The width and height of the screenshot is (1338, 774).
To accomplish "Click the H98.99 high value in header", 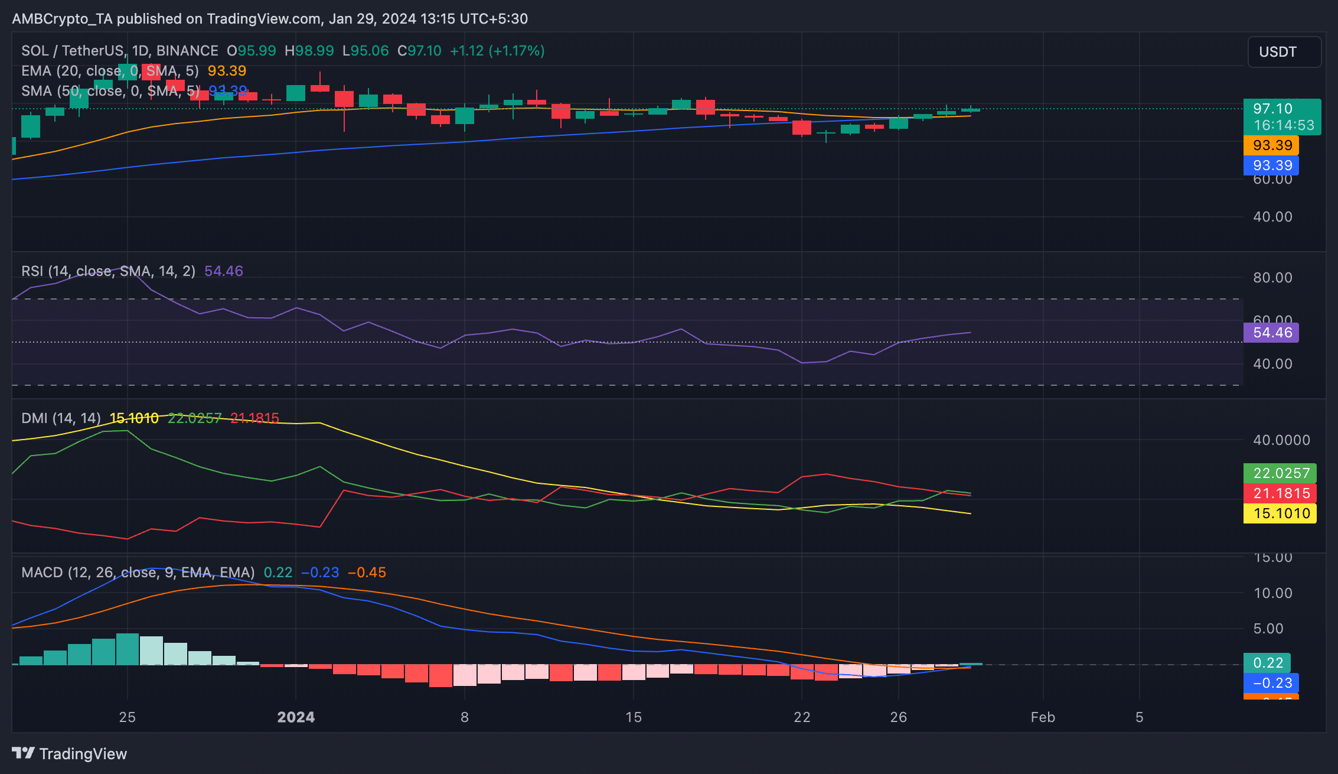I will click(x=309, y=51).
